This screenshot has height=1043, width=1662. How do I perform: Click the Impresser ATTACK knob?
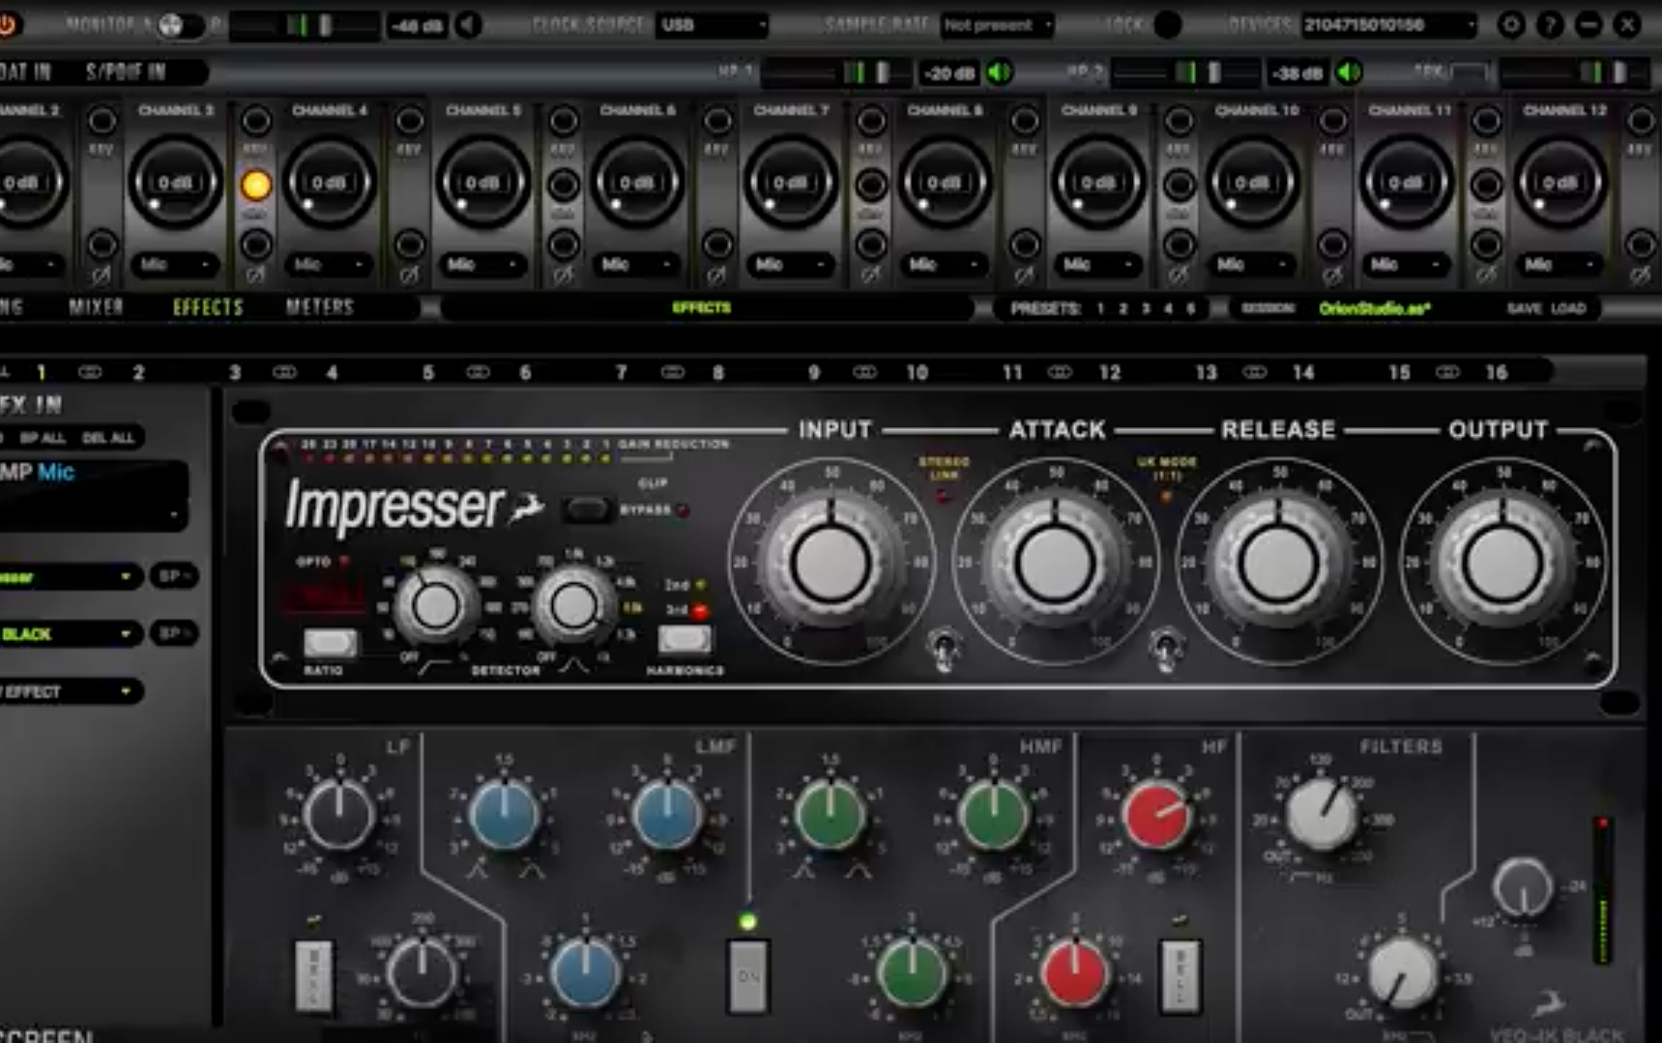pyautogui.click(x=1055, y=564)
